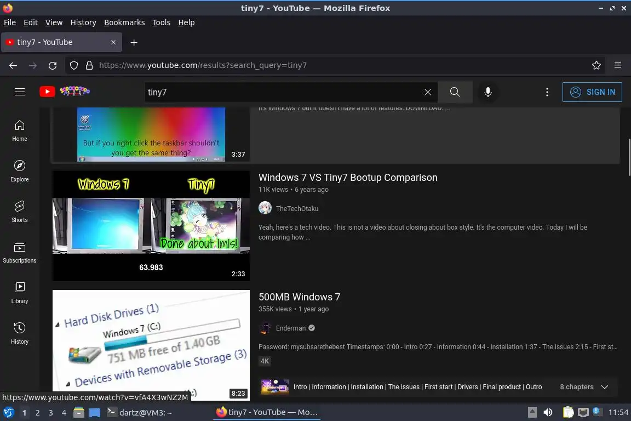
Task: Go to Home in the sidebar
Action: [x=20, y=131]
